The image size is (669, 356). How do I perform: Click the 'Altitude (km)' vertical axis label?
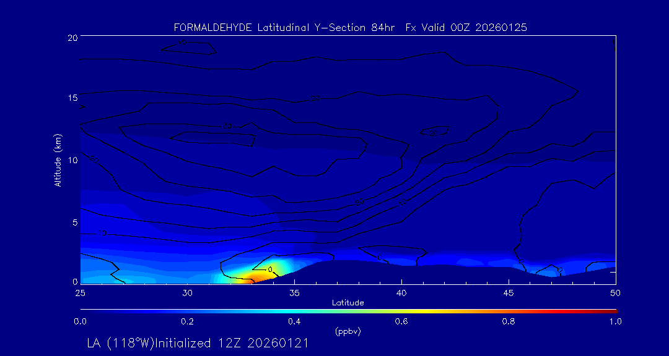tap(58, 160)
